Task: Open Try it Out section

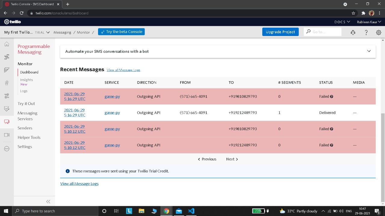Action: pos(26,103)
